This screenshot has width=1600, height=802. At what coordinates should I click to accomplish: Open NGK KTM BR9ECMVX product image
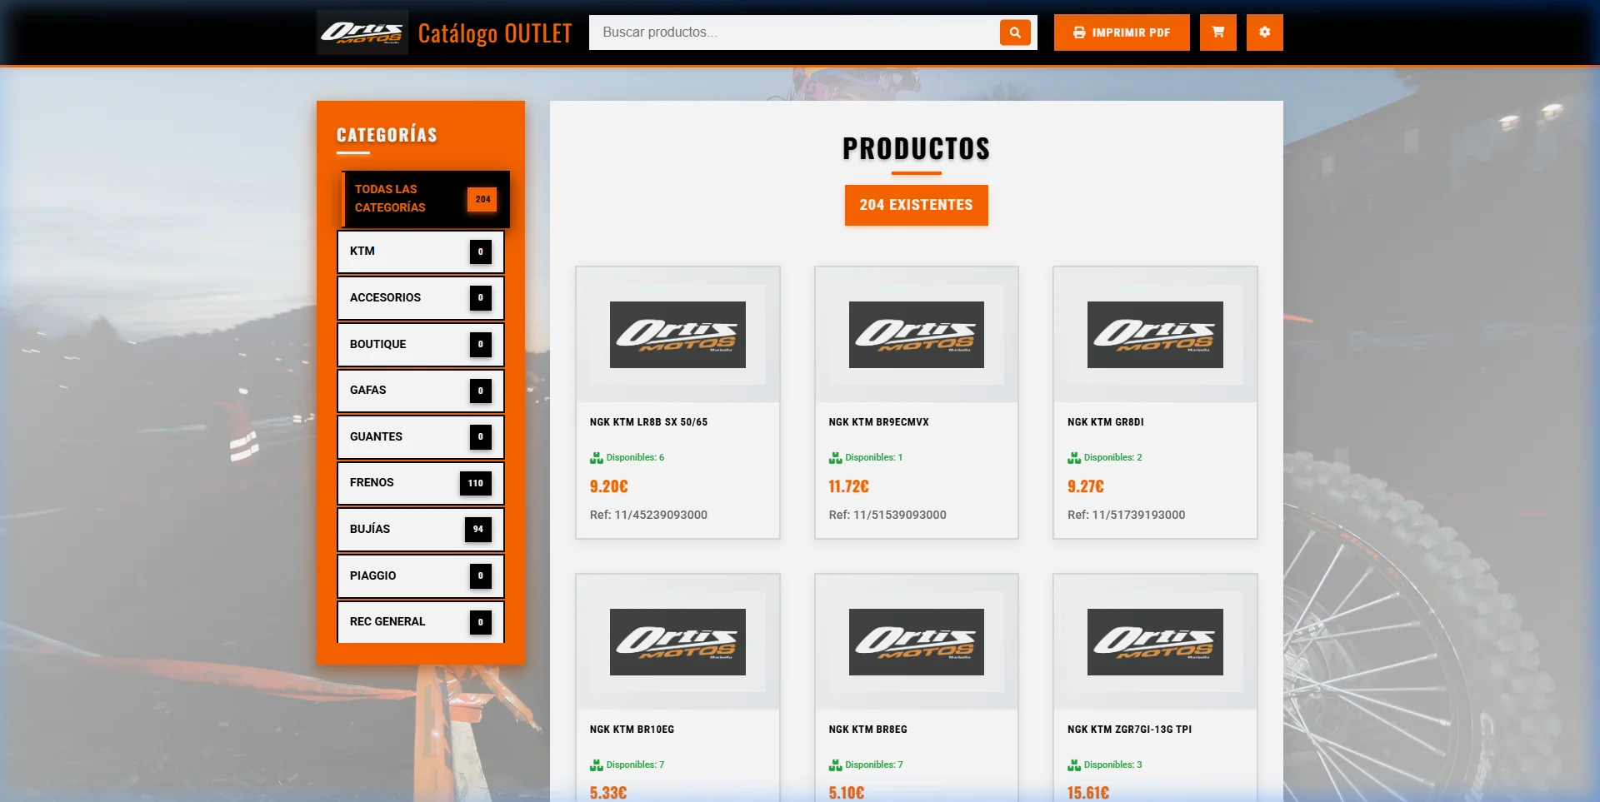(917, 335)
